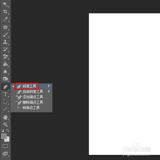Click the white document canvas

[124, 84]
